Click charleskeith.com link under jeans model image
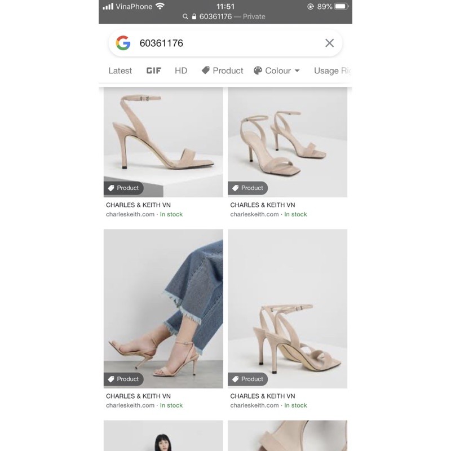This screenshot has height=451, width=451. 130,405
